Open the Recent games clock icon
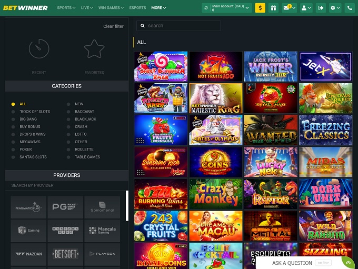The image size is (358, 269). pos(39,49)
